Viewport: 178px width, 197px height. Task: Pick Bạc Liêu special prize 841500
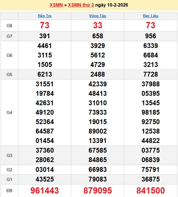pos(151,190)
